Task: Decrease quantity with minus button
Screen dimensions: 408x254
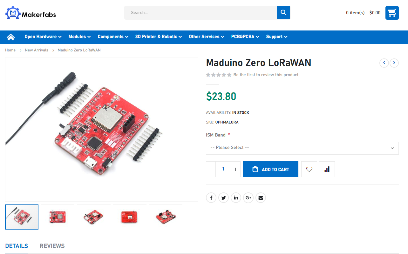Action: tap(211, 169)
